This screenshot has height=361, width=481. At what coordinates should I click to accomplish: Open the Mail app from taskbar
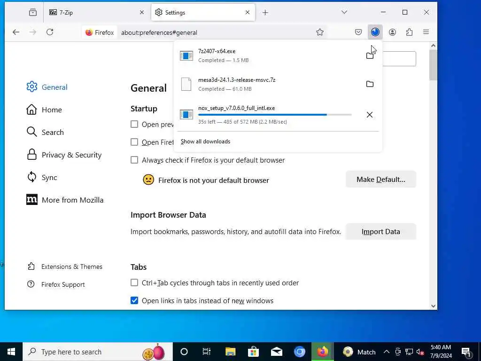point(276,352)
